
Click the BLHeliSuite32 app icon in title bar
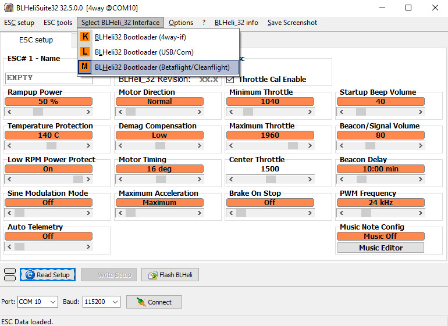coord(8,8)
